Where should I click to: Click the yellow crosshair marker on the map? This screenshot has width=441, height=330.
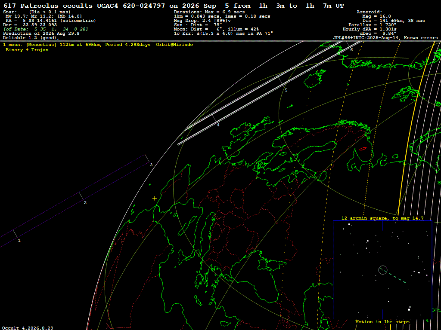click(x=155, y=199)
